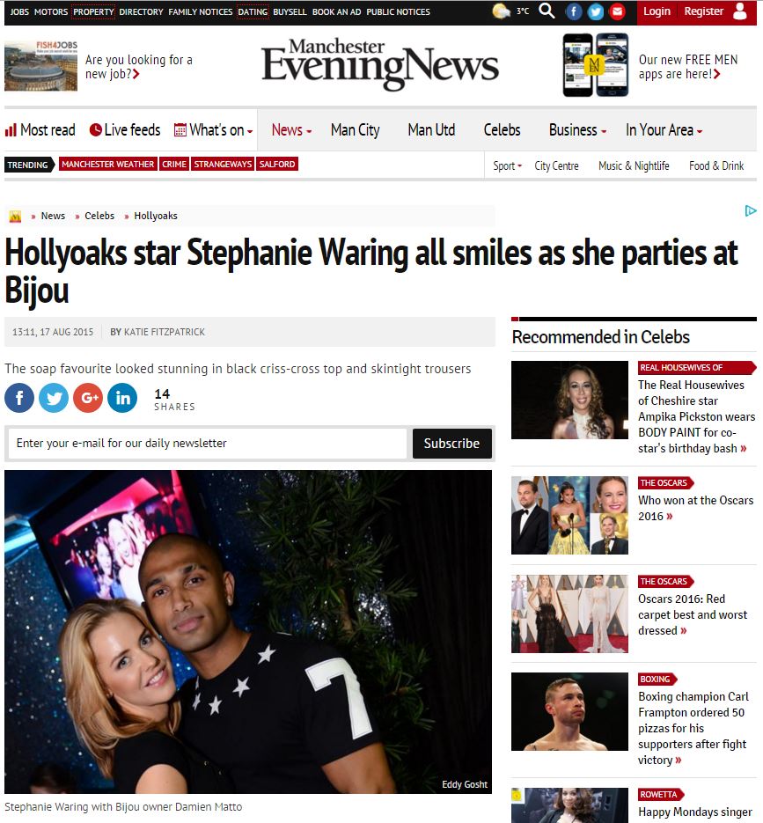The width and height of the screenshot is (763, 823).
Task: Open the search magnifier icon
Action: (x=547, y=11)
